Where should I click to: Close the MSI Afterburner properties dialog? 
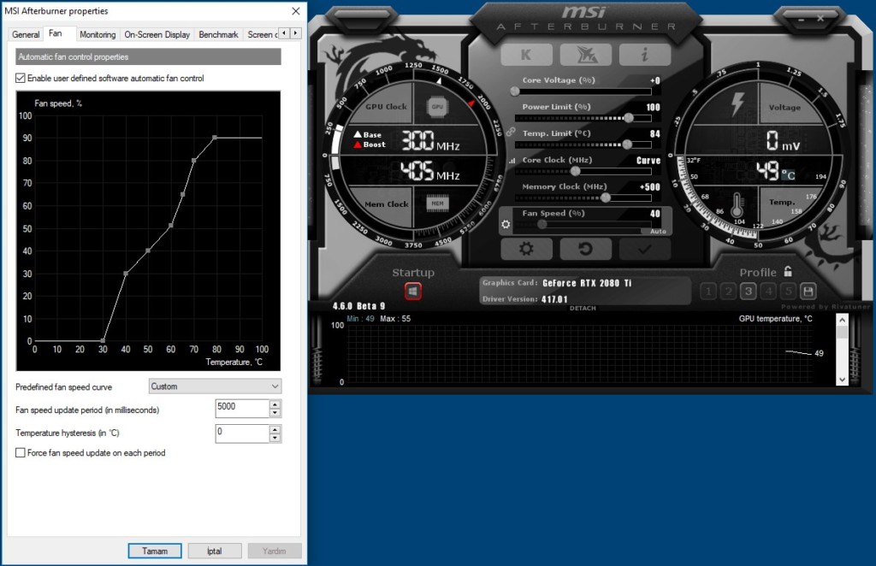pyautogui.click(x=295, y=10)
